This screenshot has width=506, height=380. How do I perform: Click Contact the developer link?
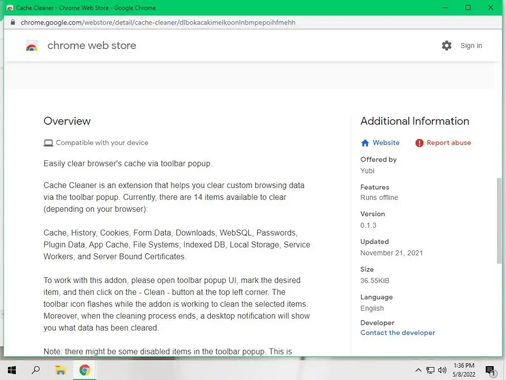click(x=398, y=332)
